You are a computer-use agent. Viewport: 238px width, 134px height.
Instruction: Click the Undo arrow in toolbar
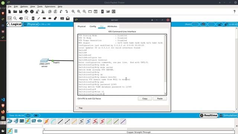coord(61,12)
